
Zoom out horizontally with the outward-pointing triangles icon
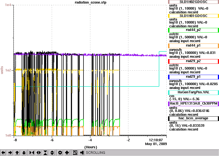pyautogui.click(x=39, y=153)
